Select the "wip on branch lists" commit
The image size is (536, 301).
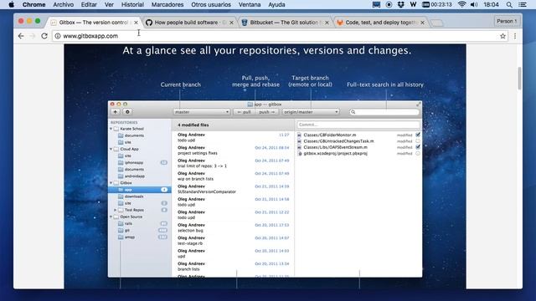point(233,176)
